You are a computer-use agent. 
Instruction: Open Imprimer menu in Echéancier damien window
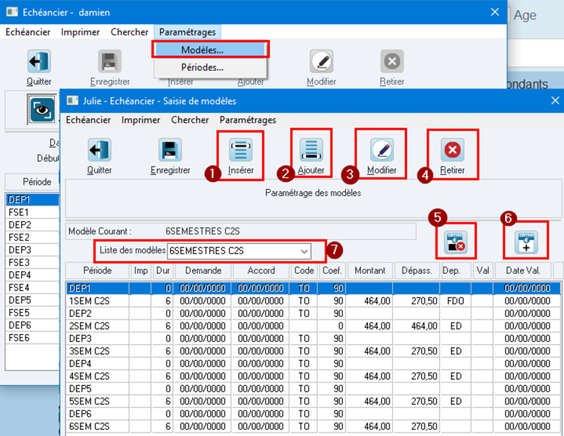tap(80, 32)
